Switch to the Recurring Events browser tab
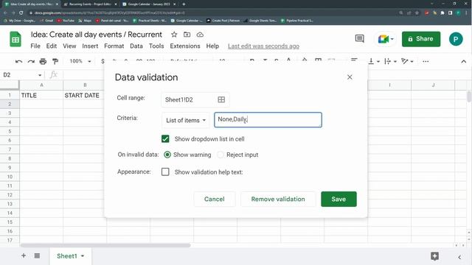Viewport: 472px width, 265px height. pos(90,4)
